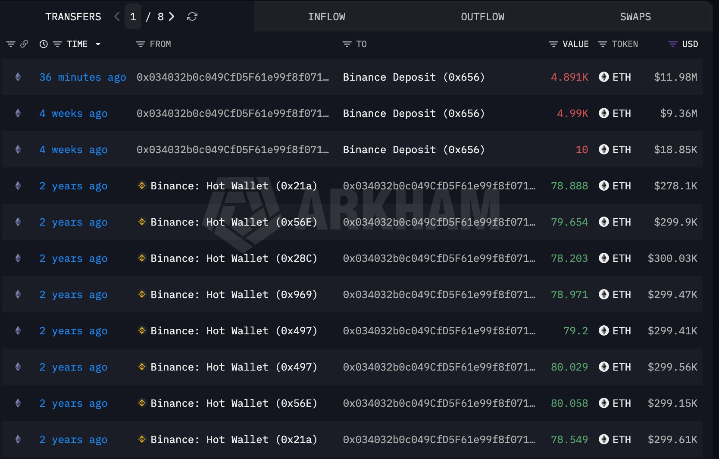Image resolution: width=719 pixels, height=459 pixels.
Task: Open Binance: Hot Wallet (0x969) link
Action: click(x=234, y=295)
